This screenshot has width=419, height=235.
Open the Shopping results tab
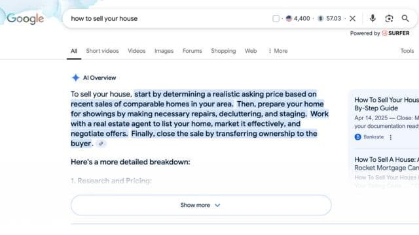[x=223, y=51]
